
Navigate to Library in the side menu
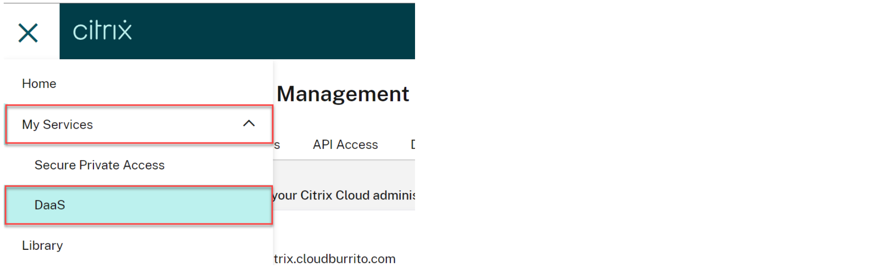(x=42, y=246)
